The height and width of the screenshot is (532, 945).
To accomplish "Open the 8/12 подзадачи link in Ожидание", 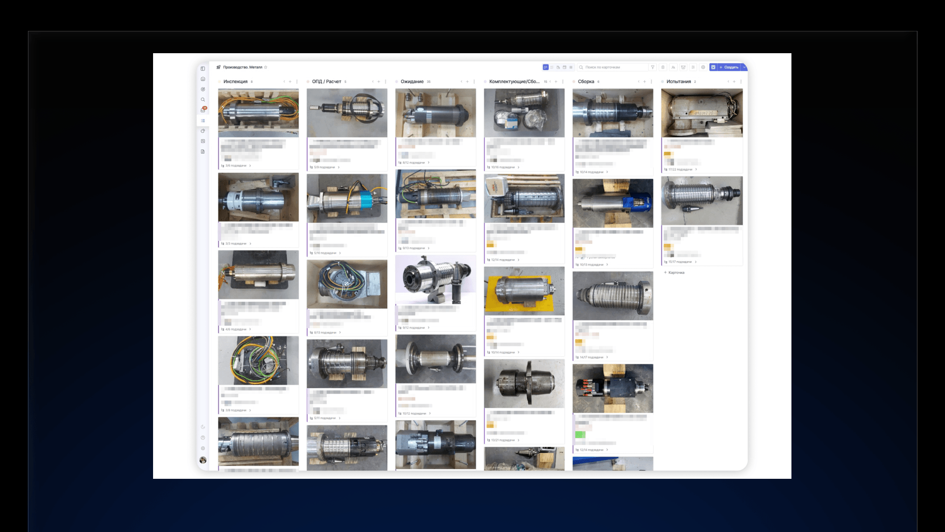I will [x=413, y=163].
